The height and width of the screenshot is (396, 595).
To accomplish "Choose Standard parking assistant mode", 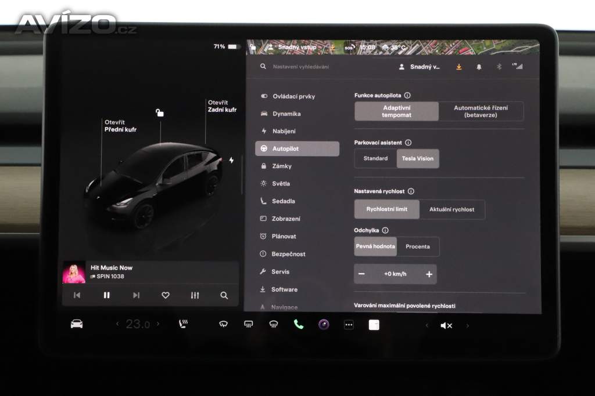I will 376,158.
